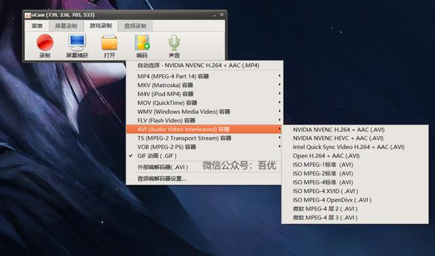The image size is (435, 256).
Task: Open 音频编解码器设置... audio codec settings
Action: pyautogui.click(x=205, y=178)
